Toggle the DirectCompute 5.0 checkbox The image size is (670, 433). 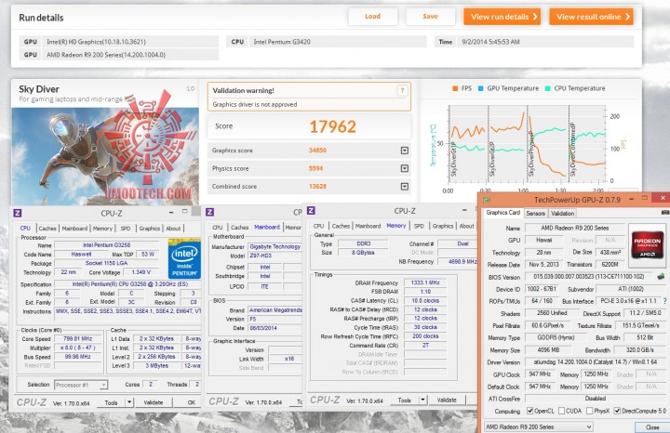(617, 411)
